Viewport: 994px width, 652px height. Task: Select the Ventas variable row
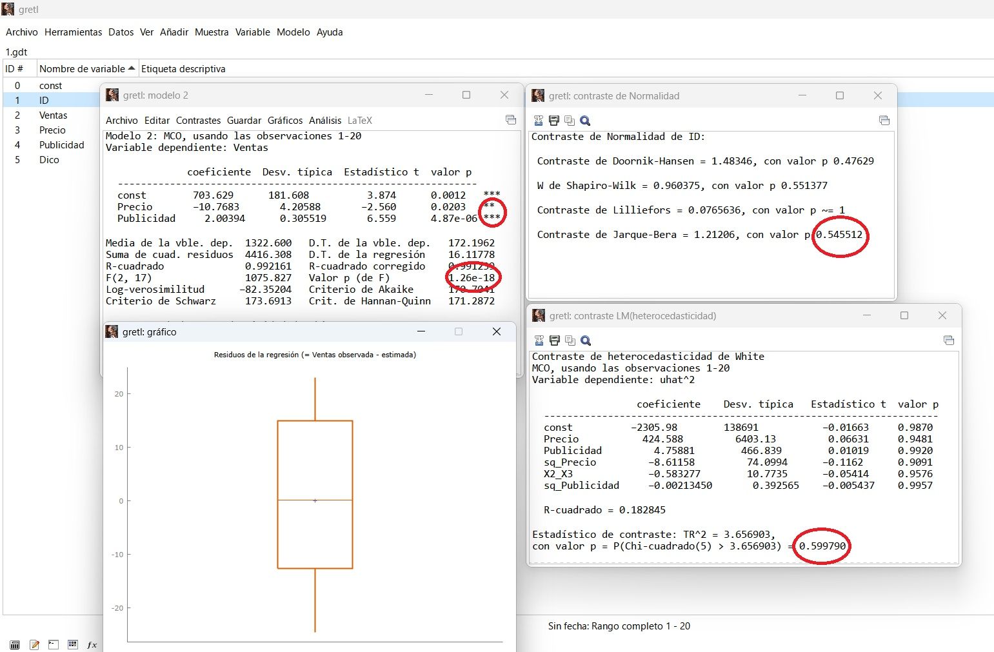pos(53,115)
